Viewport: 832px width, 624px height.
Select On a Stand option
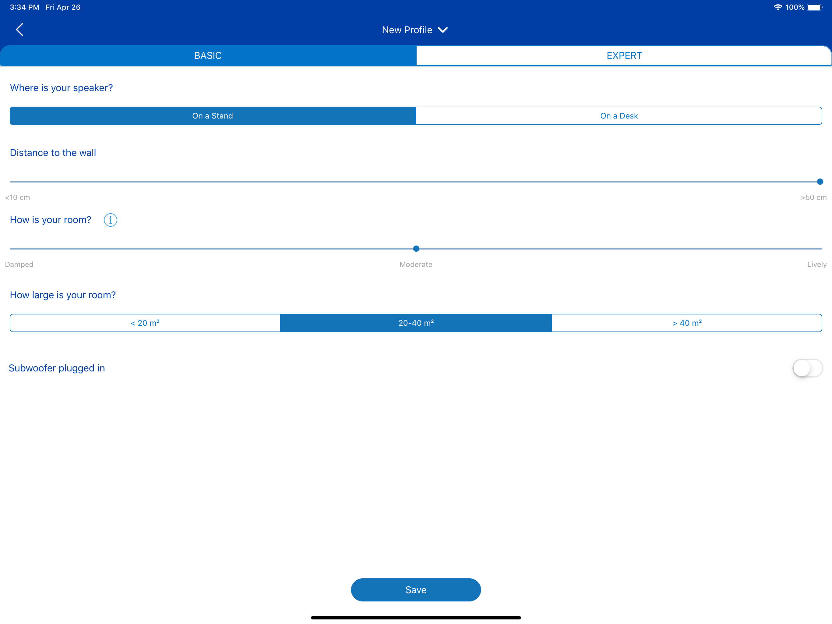pyautogui.click(x=213, y=116)
